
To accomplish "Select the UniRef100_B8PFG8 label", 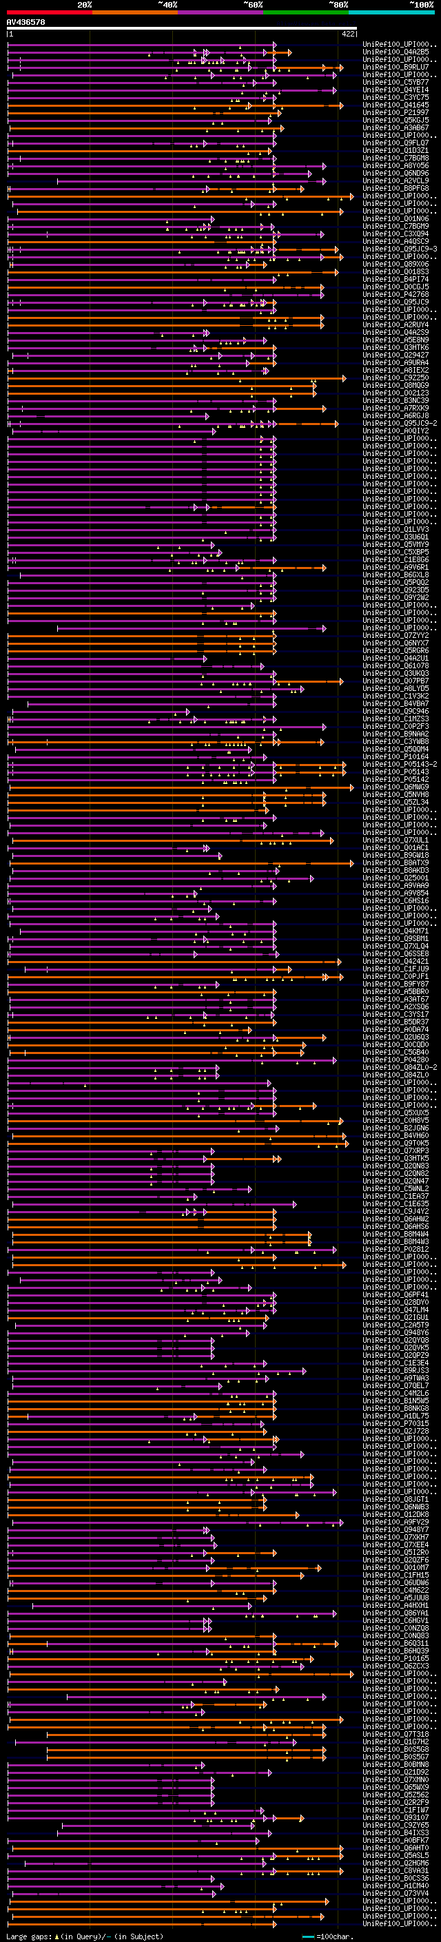I will (395, 189).
